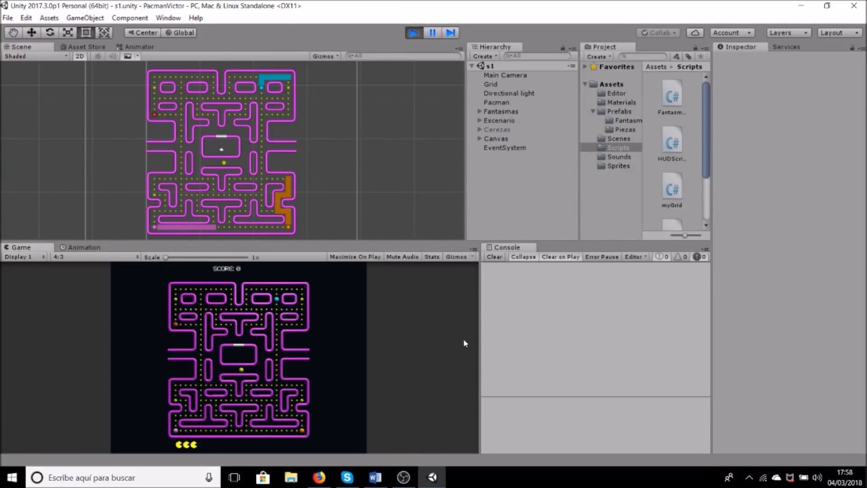Screen dimensions: 867x488
Task: Click the save search star icon
Action: click(700, 56)
